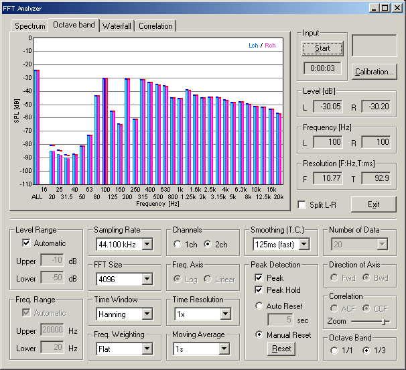Click the elapsed time 0:00:03 display

[x=322, y=68]
